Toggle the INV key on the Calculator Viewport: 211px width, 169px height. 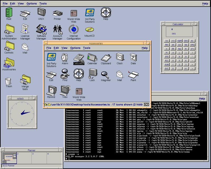[167, 45]
